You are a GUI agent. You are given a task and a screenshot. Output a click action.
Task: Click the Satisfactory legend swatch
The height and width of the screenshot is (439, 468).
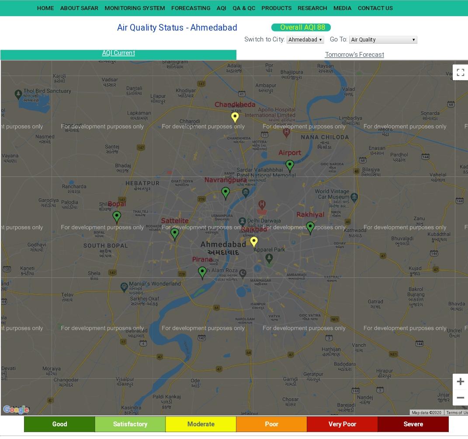[130, 424]
